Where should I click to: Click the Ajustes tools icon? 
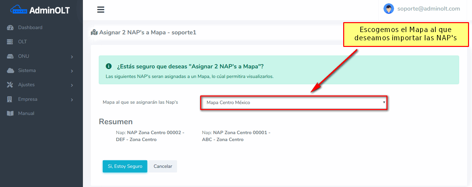click(x=10, y=85)
